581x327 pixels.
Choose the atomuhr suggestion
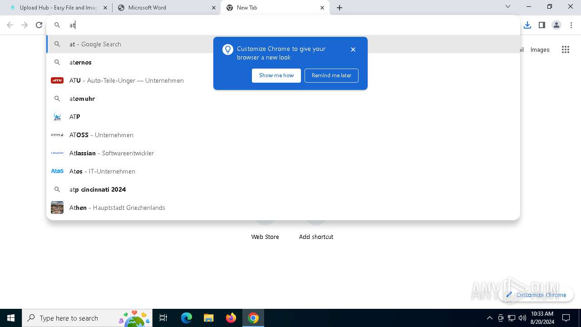pos(283,99)
